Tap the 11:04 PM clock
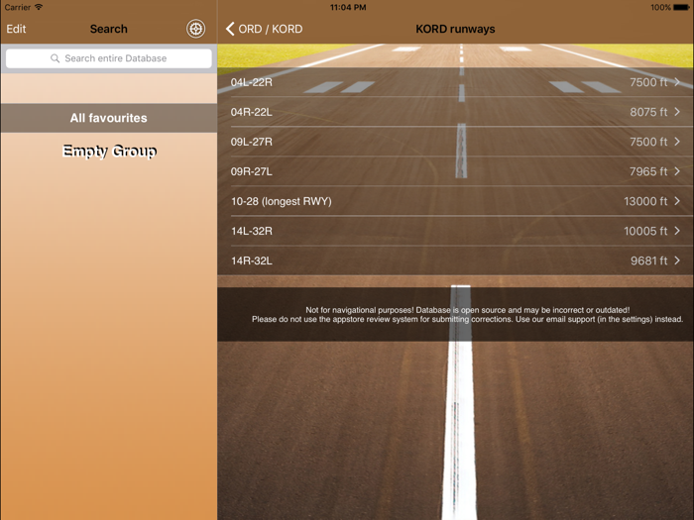 pyautogui.click(x=348, y=7)
